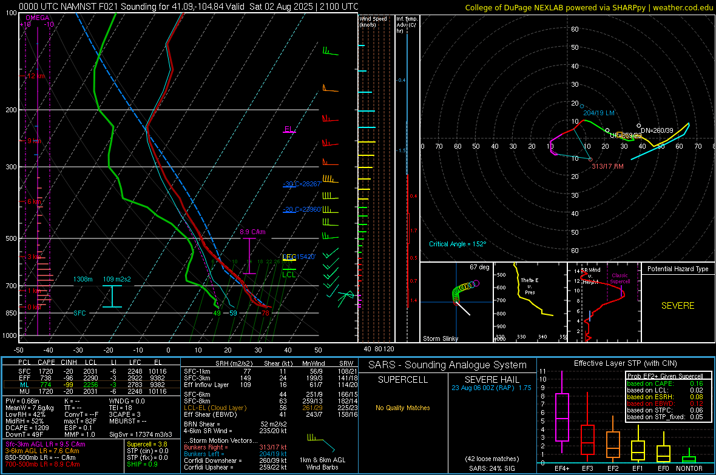Click the magenta EF4+ box plot
This screenshot has height=475, width=716.
[562, 413]
